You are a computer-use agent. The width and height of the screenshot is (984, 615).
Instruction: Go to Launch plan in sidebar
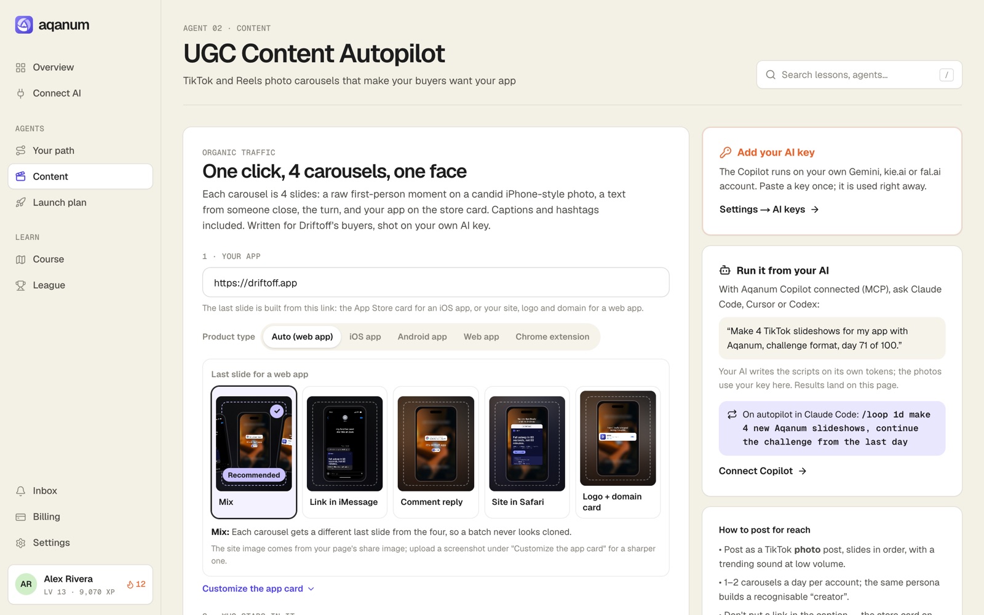pyautogui.click(x=81, y=202)
